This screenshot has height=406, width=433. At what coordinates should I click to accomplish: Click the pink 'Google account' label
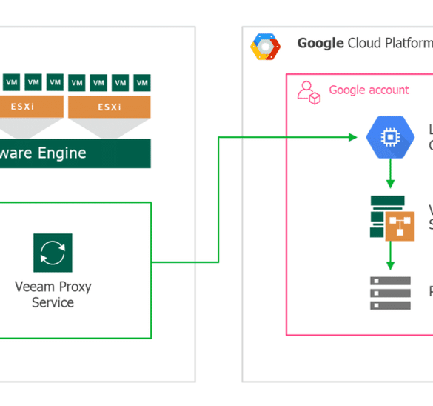click(369, 90)
